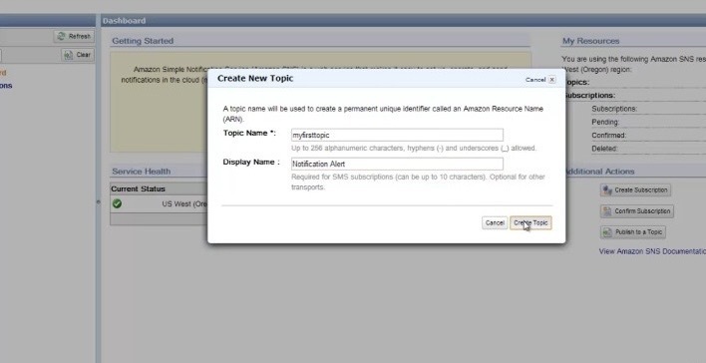Click the Create Subscription icon
Viewport: 706px width, 363px height.
pyautogui.click(x=607, y=190)
